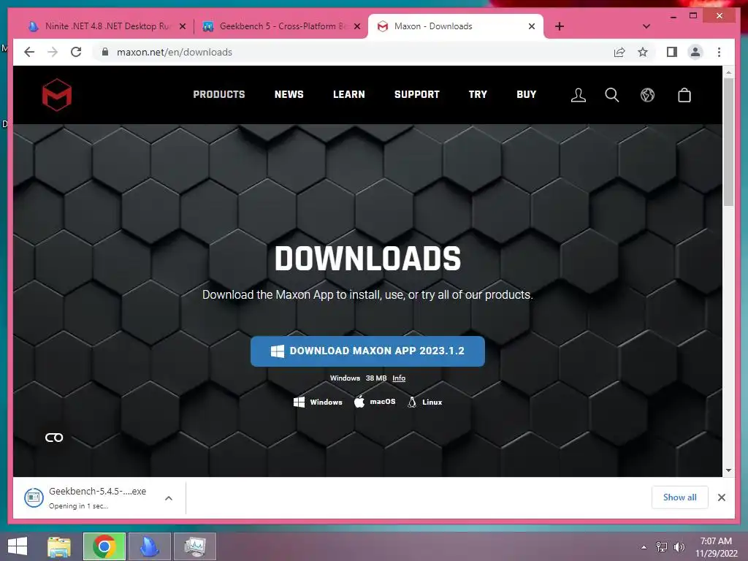Close the Geekbench 5 tab
Viewport: 748px width, 561px height.
click(x=356, y=27)
